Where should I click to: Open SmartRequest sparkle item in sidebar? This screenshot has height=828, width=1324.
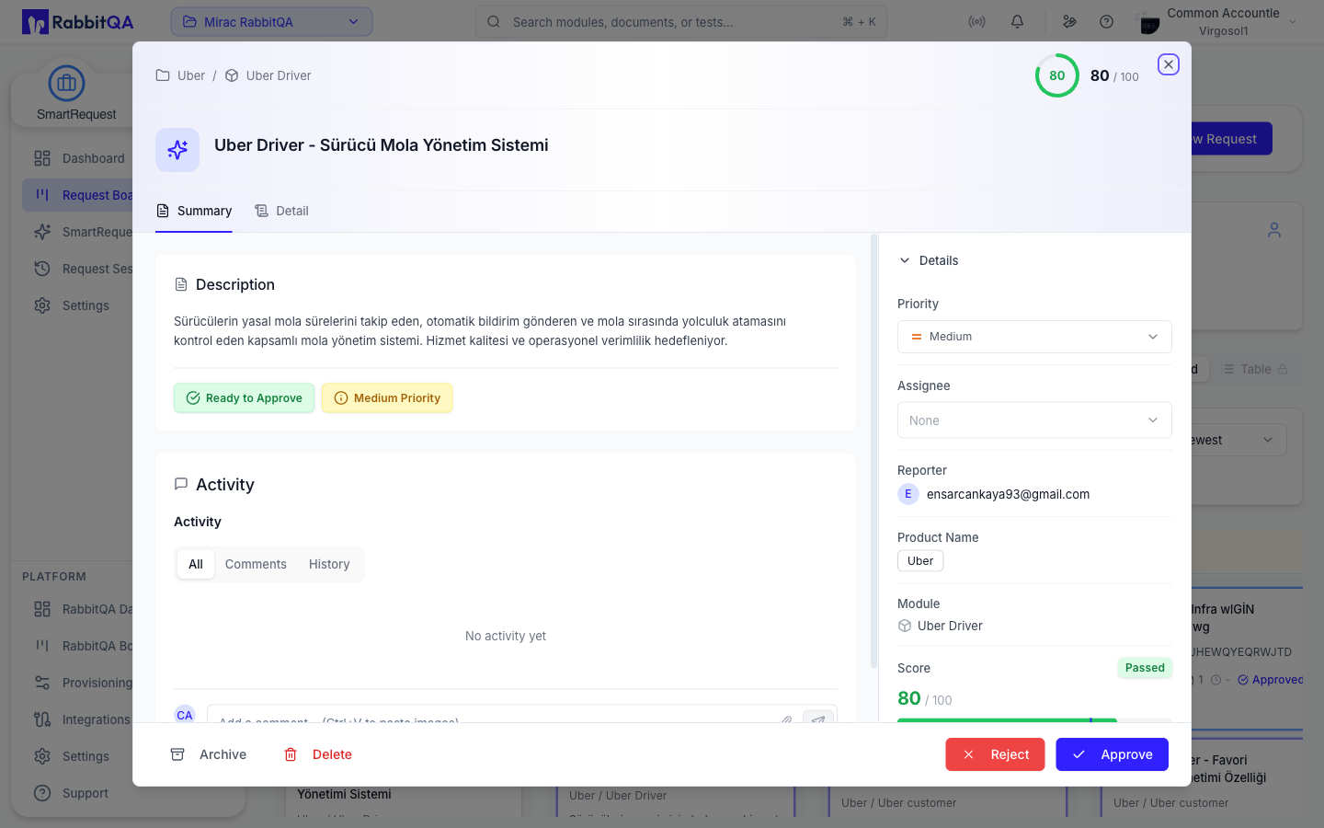(79, 232)
